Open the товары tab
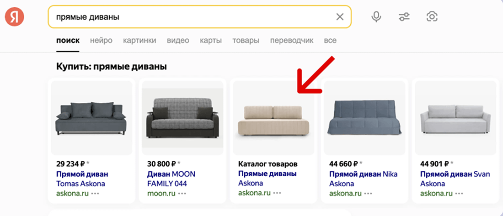The height and width of the screenshot is (216, 503). (246, 40)
